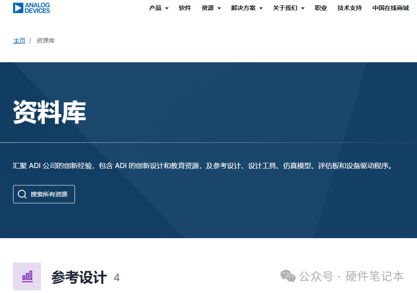Click the Analog Devices logo
The image size is (417, 293).
click(31, 8)
